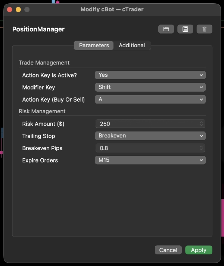Open the load parameters folder icon
Viewport: 224px width, 266px height.
coord(166,29)
